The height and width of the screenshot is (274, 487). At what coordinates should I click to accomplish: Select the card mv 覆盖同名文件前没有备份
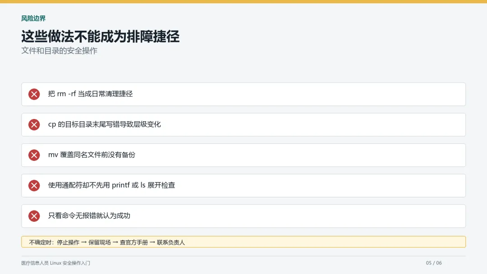pos(243,155)
